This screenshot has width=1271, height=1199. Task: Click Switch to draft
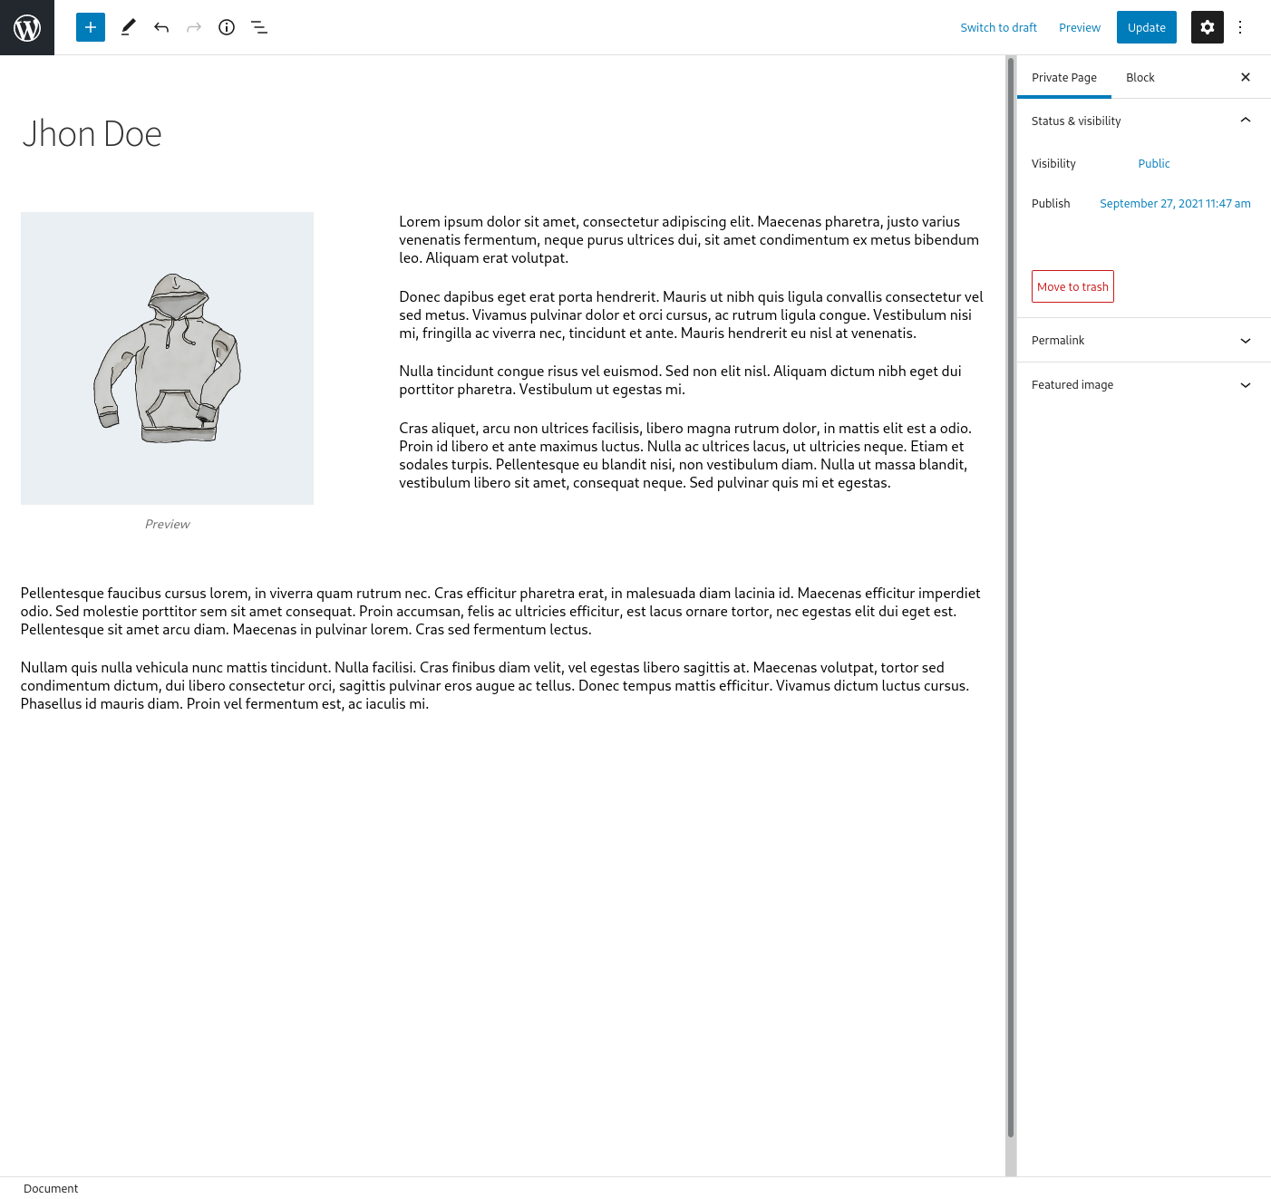tap(998, 27)
